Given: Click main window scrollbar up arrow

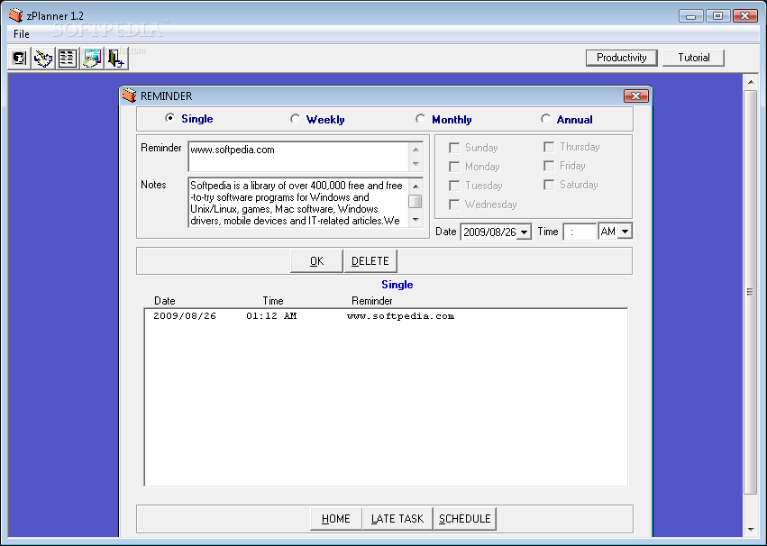Looking at the screenshot, I should (751, 82).
